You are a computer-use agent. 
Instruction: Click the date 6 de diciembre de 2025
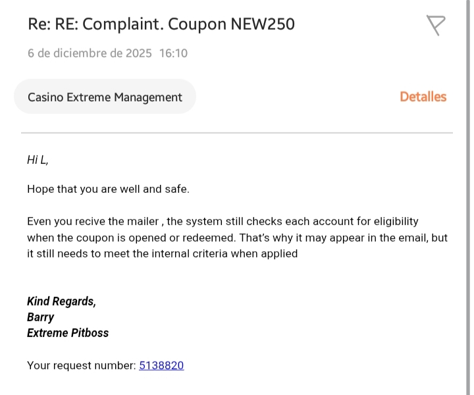tap(90, 53)
